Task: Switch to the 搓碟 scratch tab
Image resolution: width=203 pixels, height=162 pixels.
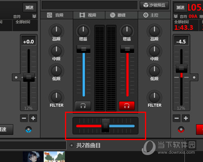Action: tap(121, 15)
